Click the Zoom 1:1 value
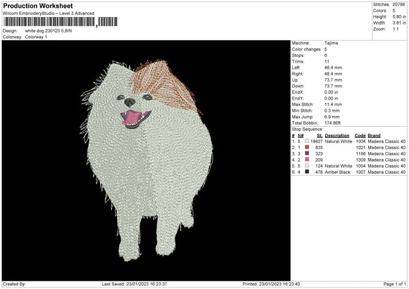 point(396,29)
